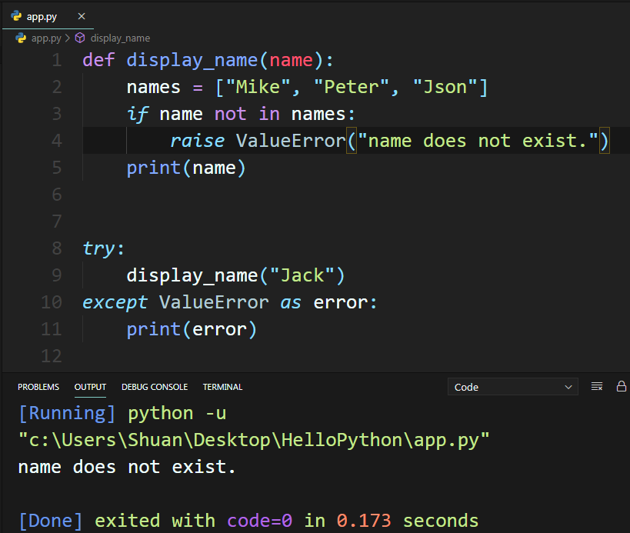Click the Python icon in the breadcrumb bar
This screenshot has width=630, height=533.
pos(20,38)
